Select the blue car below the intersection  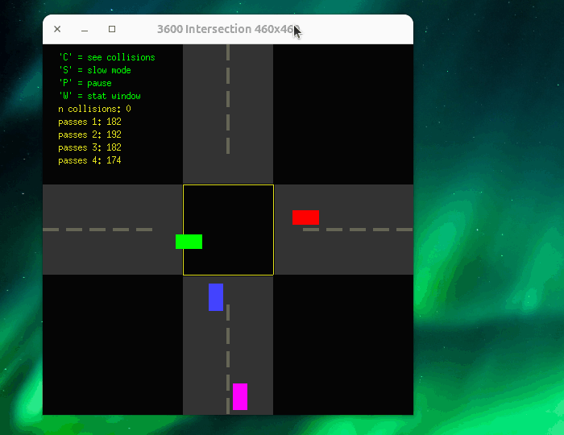pos(216,297)
